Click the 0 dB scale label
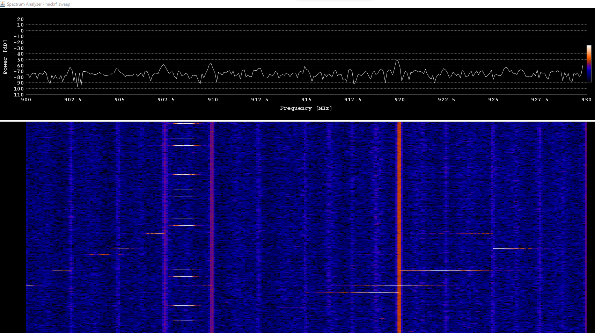The height and width of the screenshot is (333, 595). click(x=22, y=31)
